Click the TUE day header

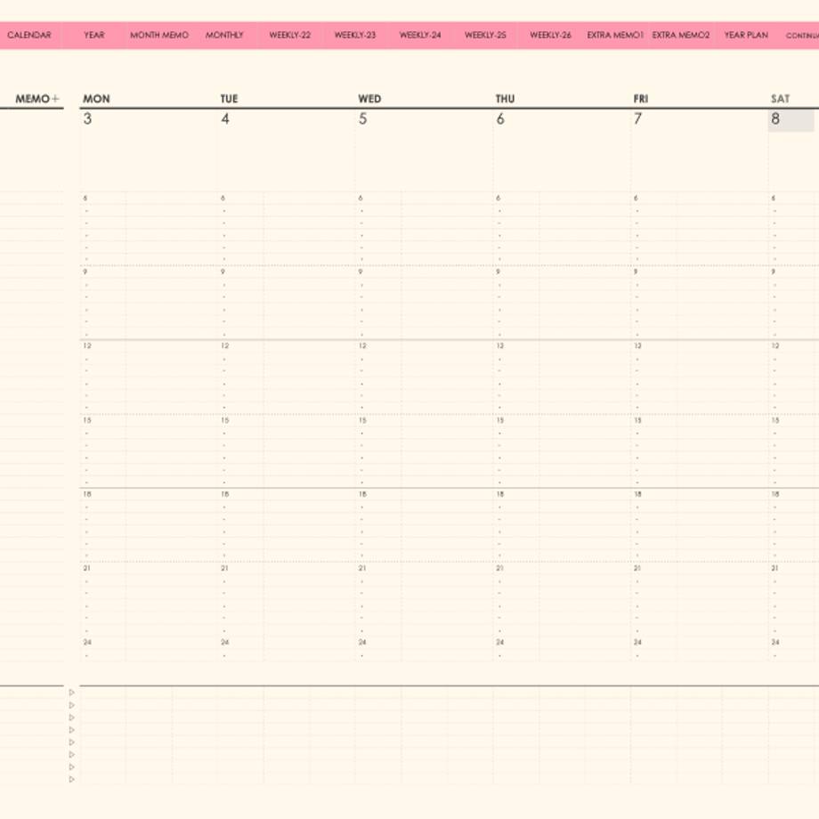(229, 99)
